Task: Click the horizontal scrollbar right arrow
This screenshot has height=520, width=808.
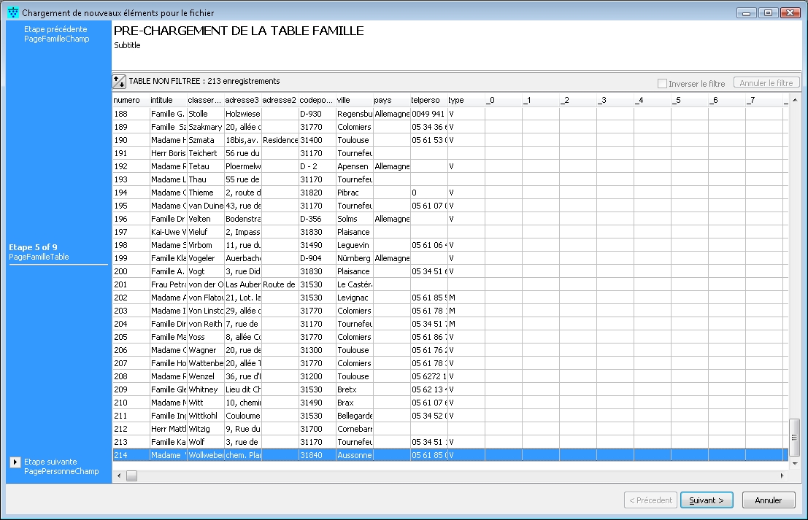Action: (x=782, y=476)
